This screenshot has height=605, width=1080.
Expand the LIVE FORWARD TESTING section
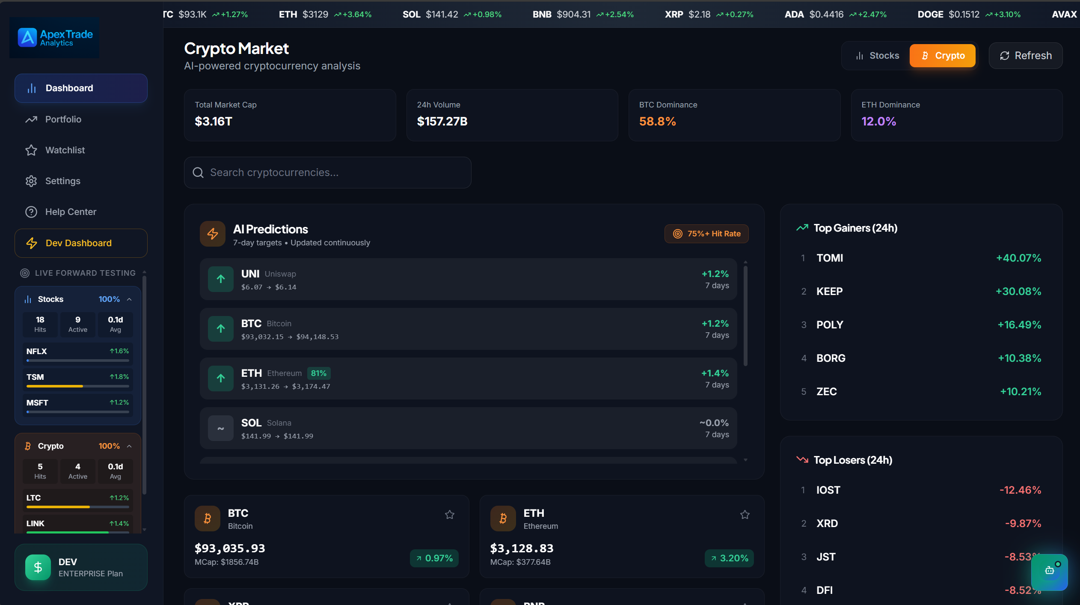tap(144, 272)
